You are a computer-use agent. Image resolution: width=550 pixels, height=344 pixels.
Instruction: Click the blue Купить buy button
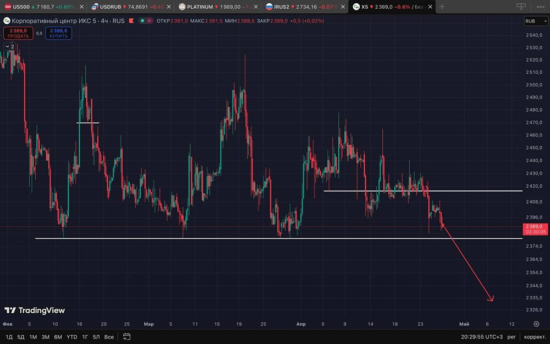coord(59,34)
